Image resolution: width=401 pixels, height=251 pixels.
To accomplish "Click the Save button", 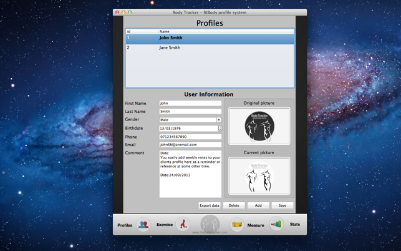I will click(283, 205).
